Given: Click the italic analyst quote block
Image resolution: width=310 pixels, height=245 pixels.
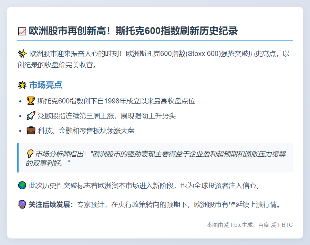Looking at the screenshot, I should (x=158, y=158).
